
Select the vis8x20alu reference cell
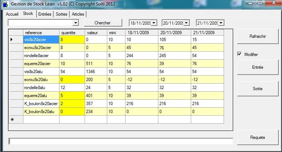41,72
